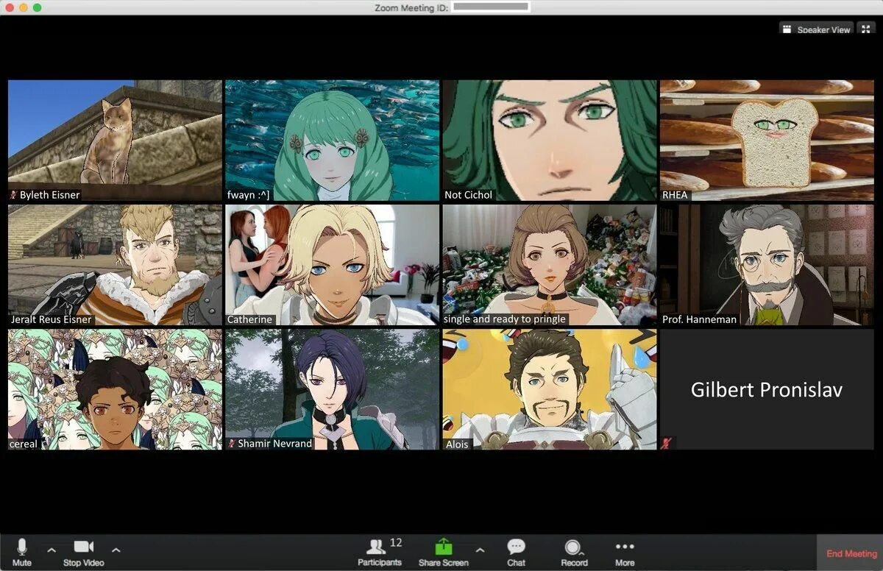The width and height of the screenshot is (883, 571).
Task: Select Shamir Nevrand's video tile
Action: click(332, 389)
